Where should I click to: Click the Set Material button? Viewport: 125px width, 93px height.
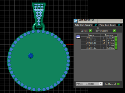tap(110, 84)
